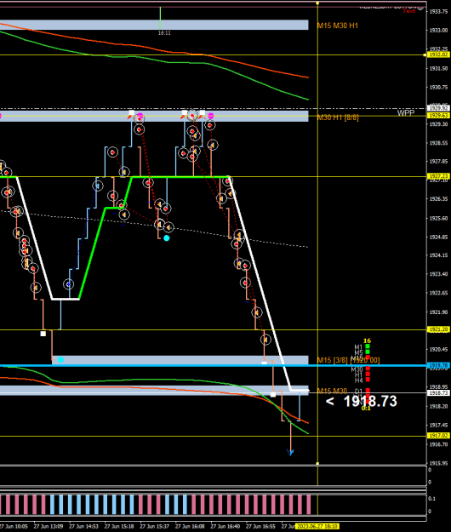451x532 pixels.
Task: Click the yellow 16 counter above M1
Action: [367, 340]
